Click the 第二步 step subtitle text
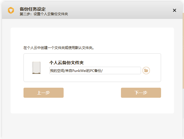 (x=44, y=14)
